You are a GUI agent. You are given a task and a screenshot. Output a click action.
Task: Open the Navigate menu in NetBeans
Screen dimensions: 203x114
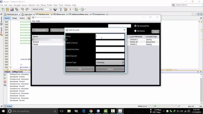(17, 5)
